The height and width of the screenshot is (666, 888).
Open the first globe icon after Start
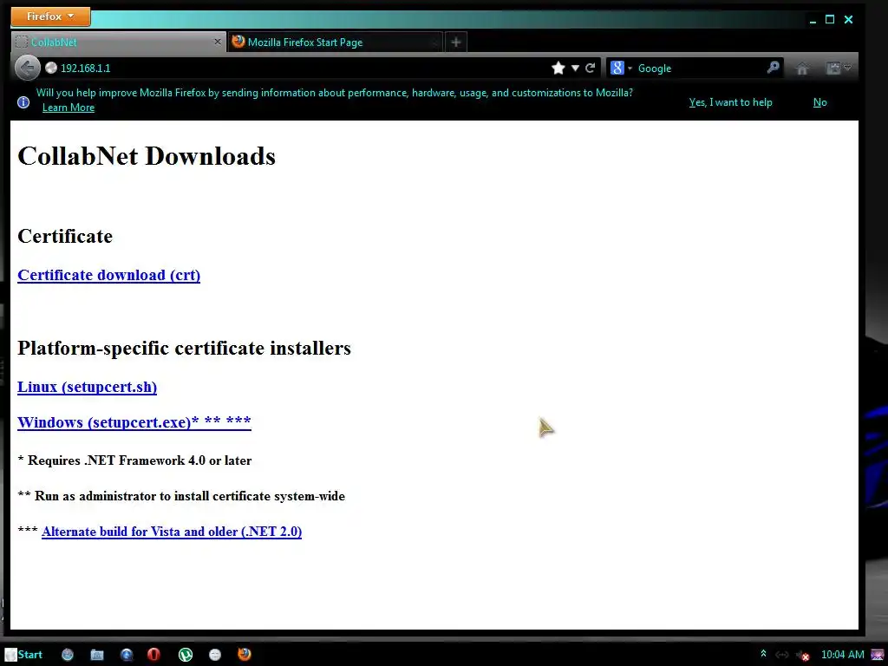coord(68,655)
